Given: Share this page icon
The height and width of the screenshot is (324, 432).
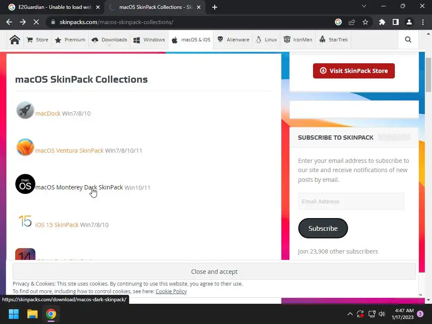Looking at the screenshot, I should (x=352, y=22).
